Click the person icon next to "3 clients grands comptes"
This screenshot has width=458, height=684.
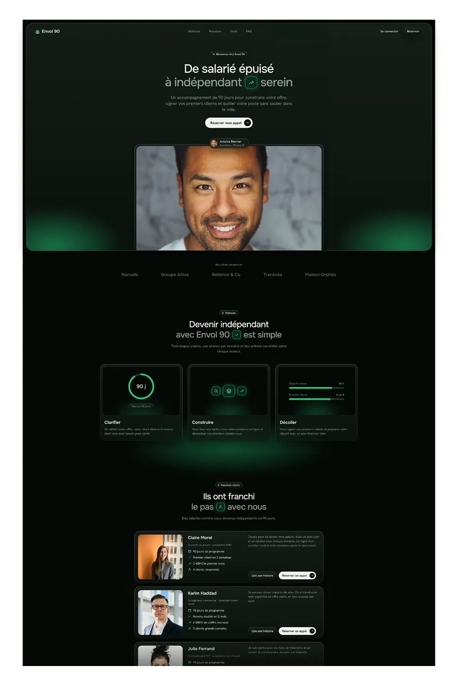click(190, 629)
